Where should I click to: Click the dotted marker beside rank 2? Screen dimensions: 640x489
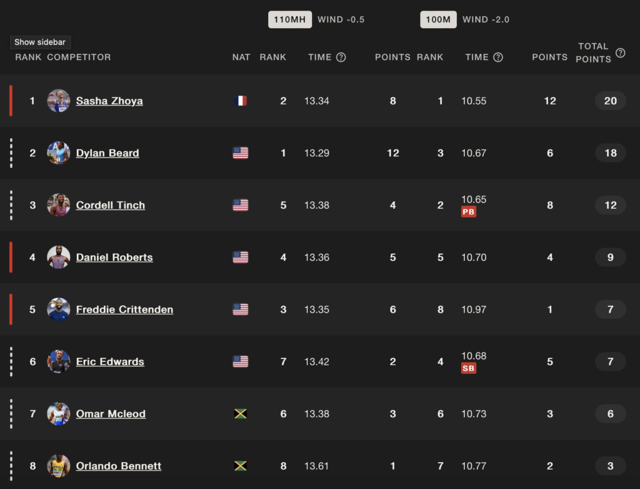(x=11, y=153)
